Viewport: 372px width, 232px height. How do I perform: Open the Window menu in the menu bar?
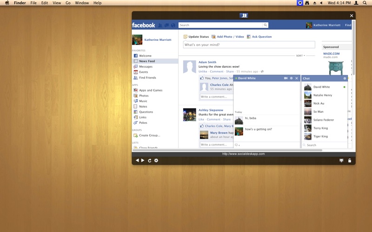coord(82,3)
